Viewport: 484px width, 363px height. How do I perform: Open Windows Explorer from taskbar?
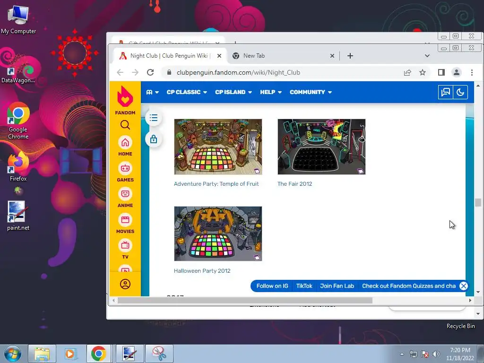pos(42,354)
